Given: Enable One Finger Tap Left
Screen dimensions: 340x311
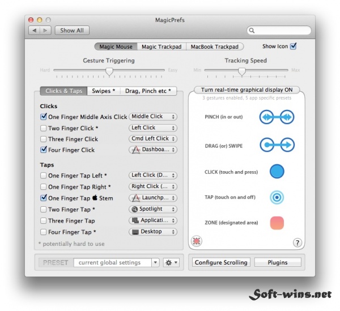Looking at the screenshot, I should click(44, 176).
